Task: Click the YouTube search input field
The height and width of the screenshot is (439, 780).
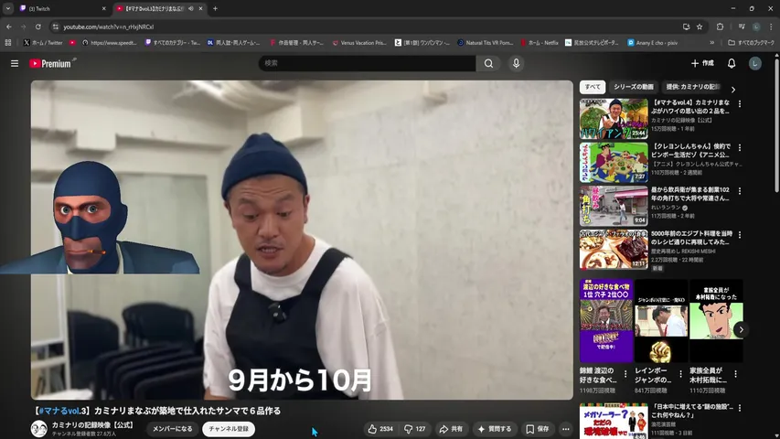Action: [367, 63]
